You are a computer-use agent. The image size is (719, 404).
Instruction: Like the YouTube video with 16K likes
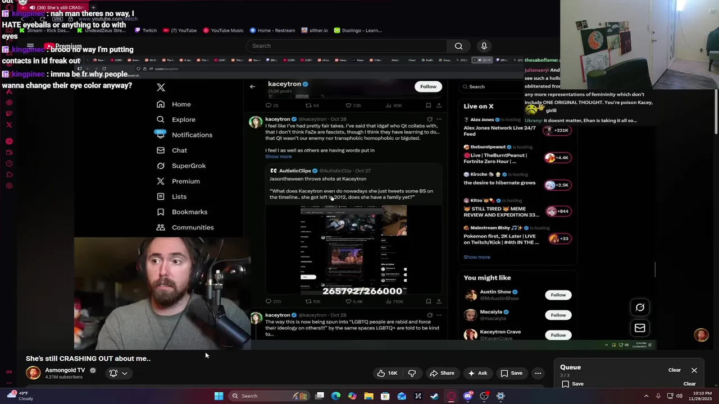tap(388, 373)
